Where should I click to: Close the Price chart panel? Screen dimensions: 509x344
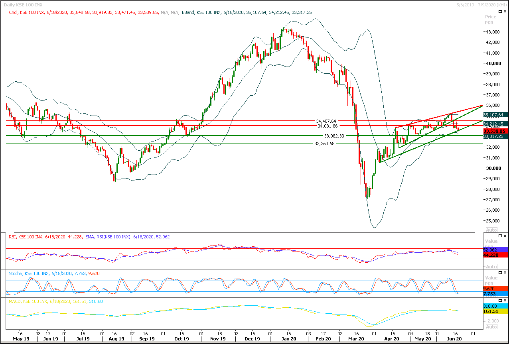point(505,12)
